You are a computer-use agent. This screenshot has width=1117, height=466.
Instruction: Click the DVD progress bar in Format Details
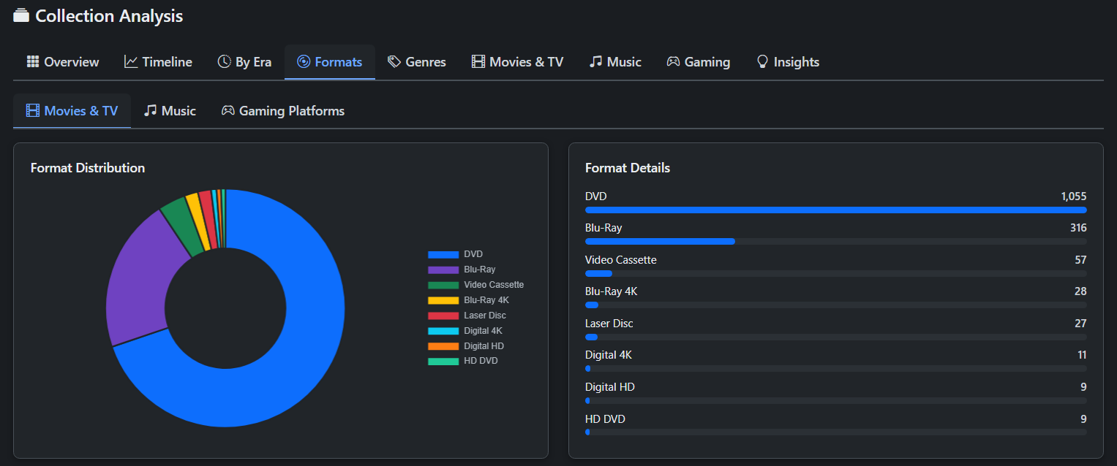pos(835,210)
